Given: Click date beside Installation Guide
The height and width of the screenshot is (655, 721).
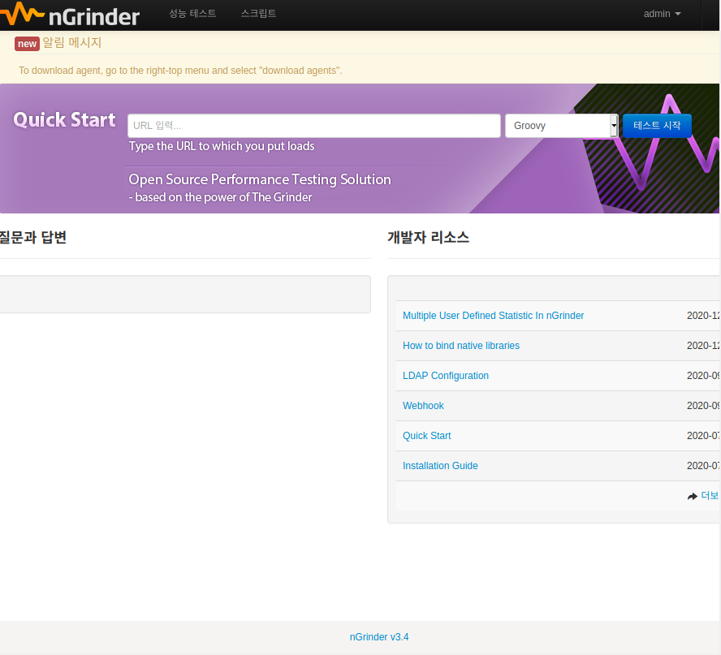Looking at the screenshot, I should click(703, 466).
